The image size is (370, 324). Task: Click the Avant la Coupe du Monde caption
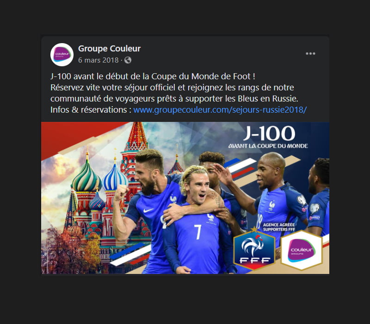tap(268, 146)
